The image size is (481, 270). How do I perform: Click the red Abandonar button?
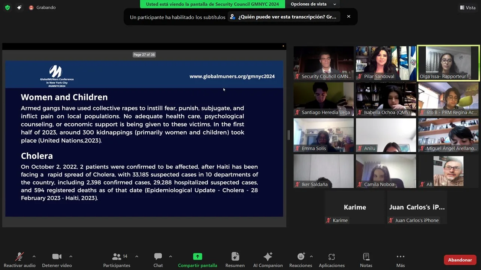pyautogui.click(x=460, y=260)
